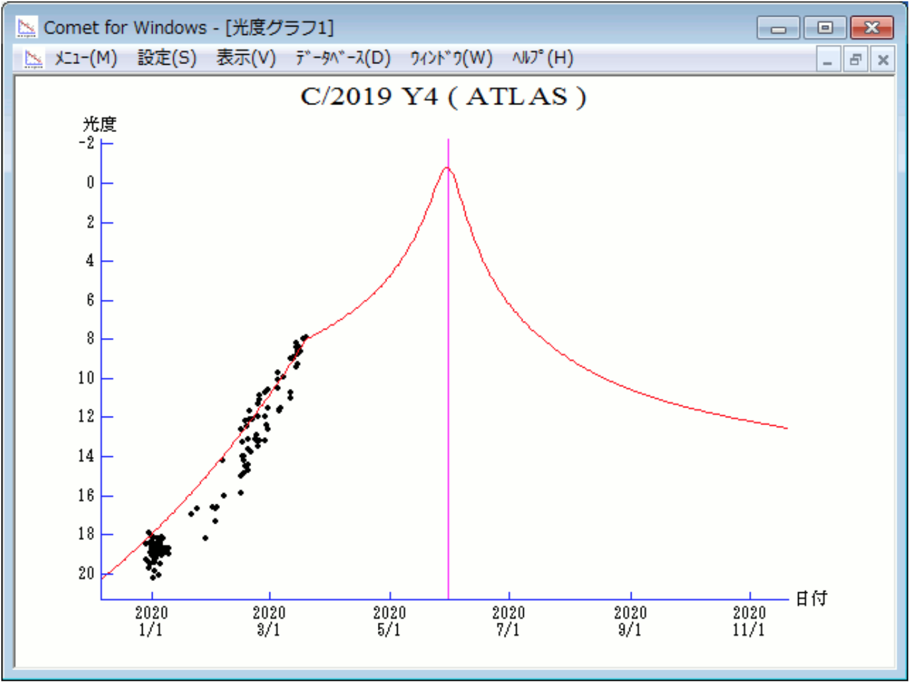Viewport: 909px width, 684px height.
Task: Open the 表示(V) view menu
Action: click(x=246, y=59)
